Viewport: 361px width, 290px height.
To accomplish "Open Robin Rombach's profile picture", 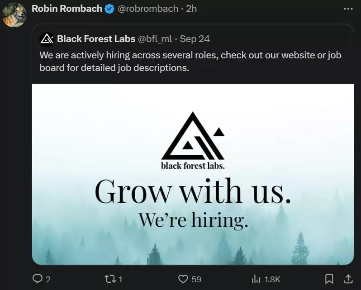I will coord(14,15).
